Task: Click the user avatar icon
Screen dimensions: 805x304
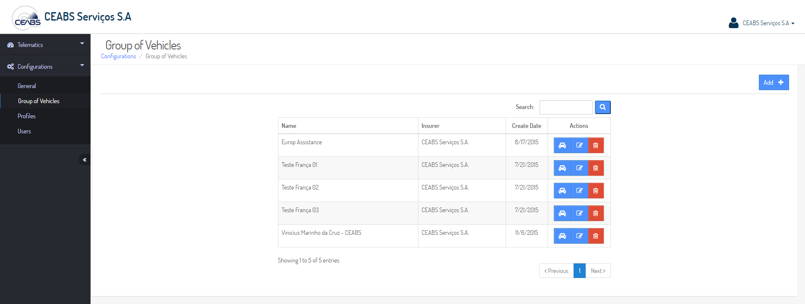Action: point(733,23)
